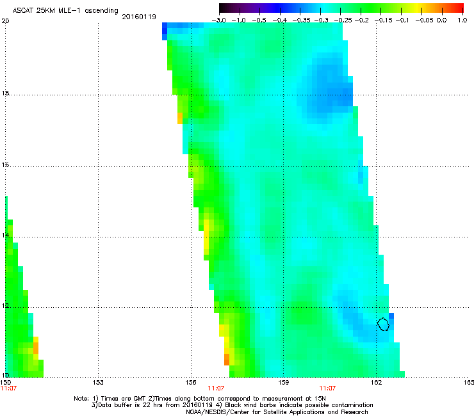Click the -3.0 colorbar label

point(218,20)
